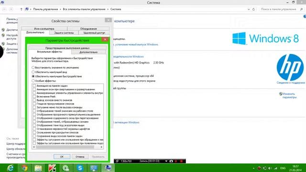This screenshot has width=306, height=172.
Task: Expand chevron after Все элементы панели управления
Action: point(108,9)
